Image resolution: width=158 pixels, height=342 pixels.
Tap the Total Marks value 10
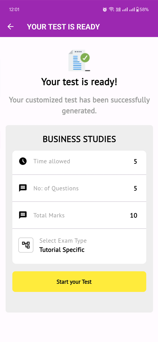point(134,216)
